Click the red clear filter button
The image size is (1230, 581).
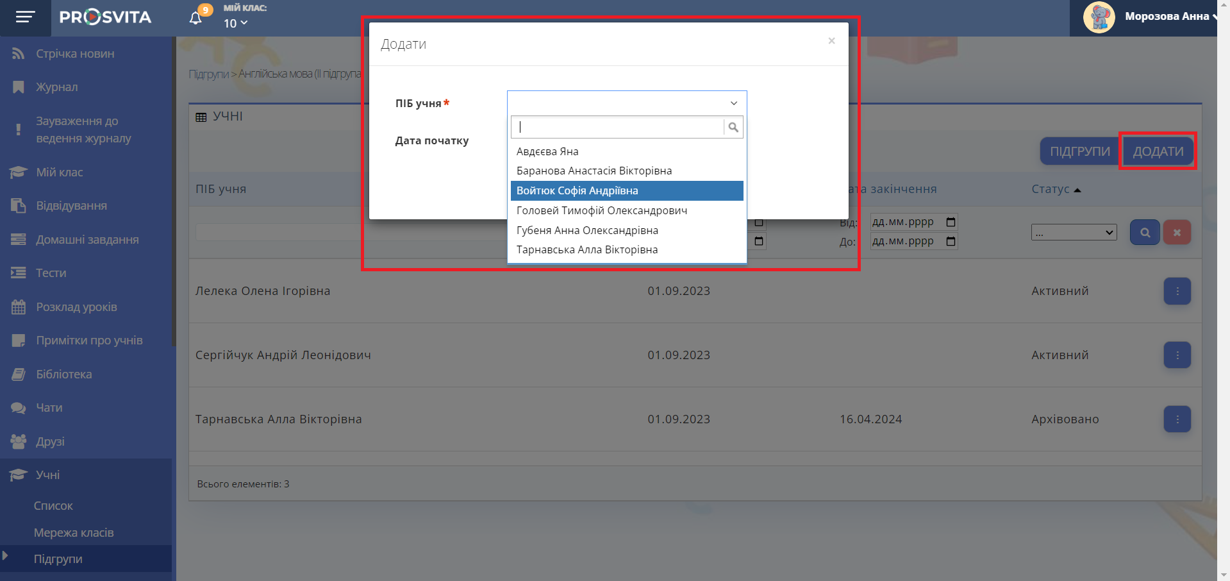(x=1177, y=232)
